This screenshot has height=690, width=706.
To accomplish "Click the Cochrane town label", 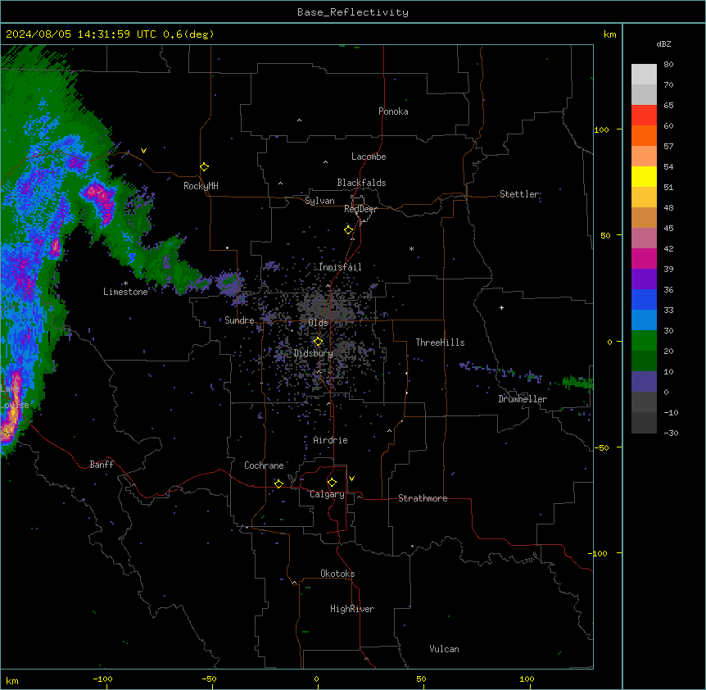I will 264,465.
